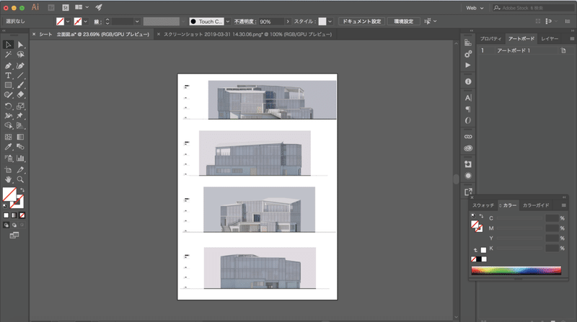Select the Gradient tool
This screenshot has width=577, height=322.
point(20,137)
